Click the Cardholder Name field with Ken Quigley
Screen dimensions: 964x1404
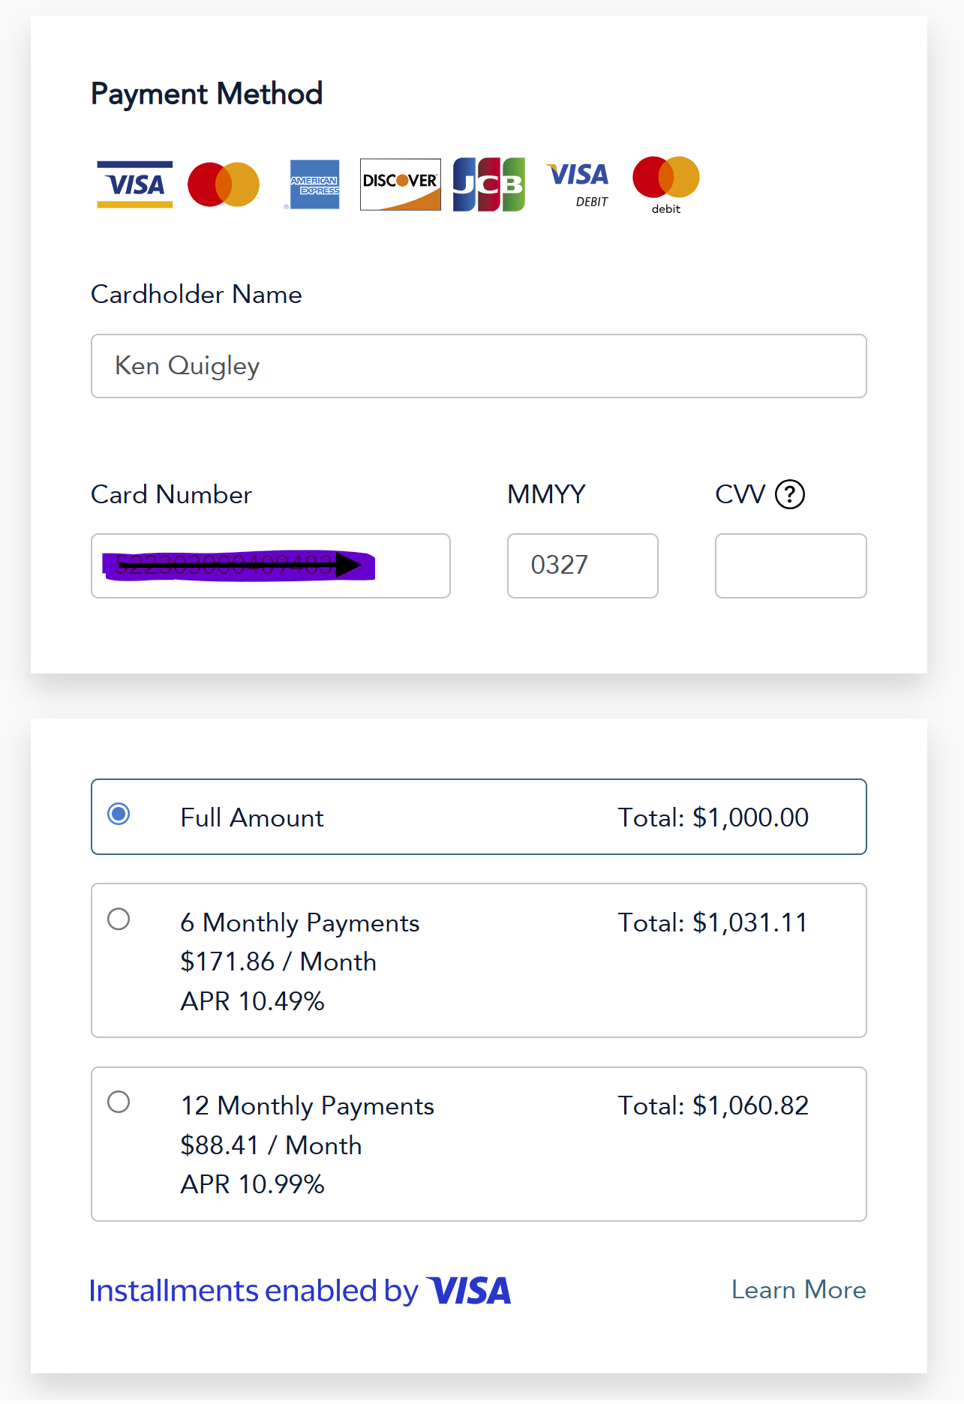(479, 366)
